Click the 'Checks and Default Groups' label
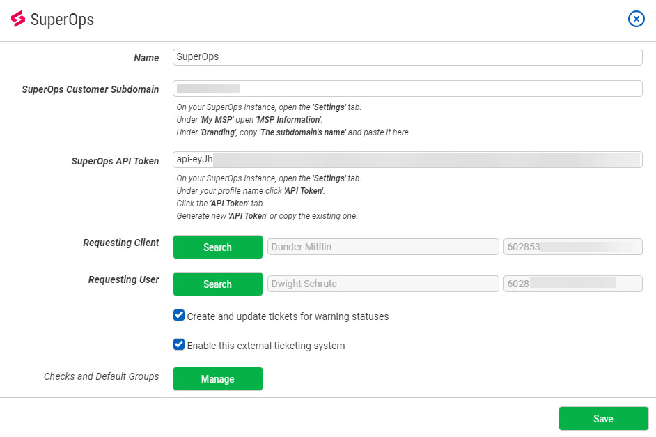Screen dimensions: 656x437 click(101, 376)
